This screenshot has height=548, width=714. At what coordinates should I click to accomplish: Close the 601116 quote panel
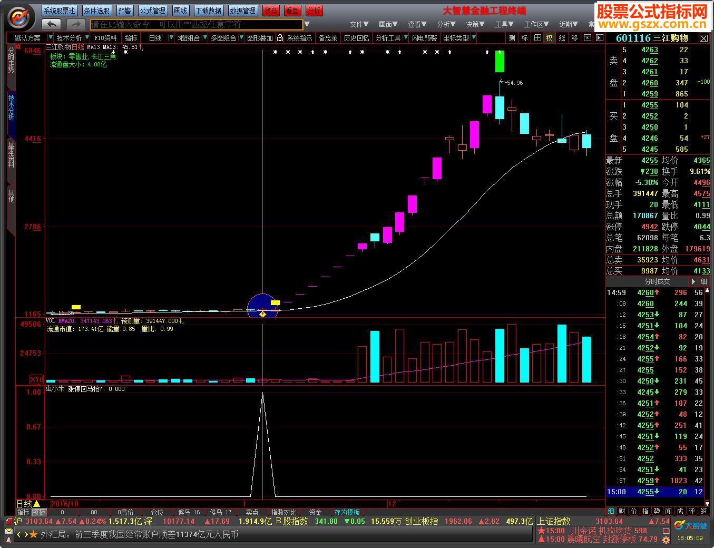tap(704, 38)
